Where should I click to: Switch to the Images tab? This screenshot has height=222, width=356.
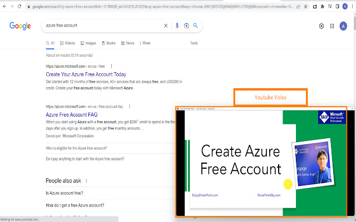point(88,43)
